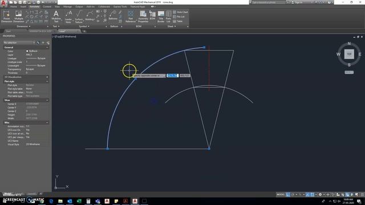365x205 pixels.
Task: Select the Power Dimension tool
Action: click(x=6, y=17)
